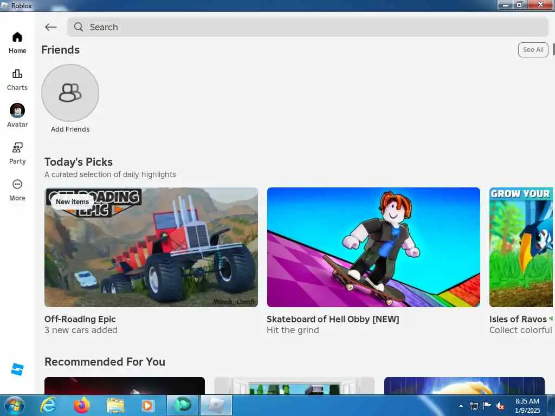Click Skateboard of Hell Obby [NEW] title
This screenshot has width=555, height=416.
pyautogui.click(x=333, y=319)
